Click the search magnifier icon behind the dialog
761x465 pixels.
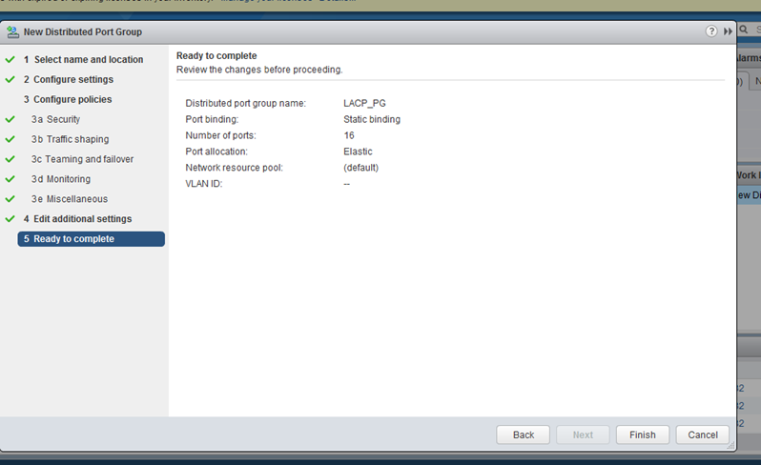[x=744, y=30]
